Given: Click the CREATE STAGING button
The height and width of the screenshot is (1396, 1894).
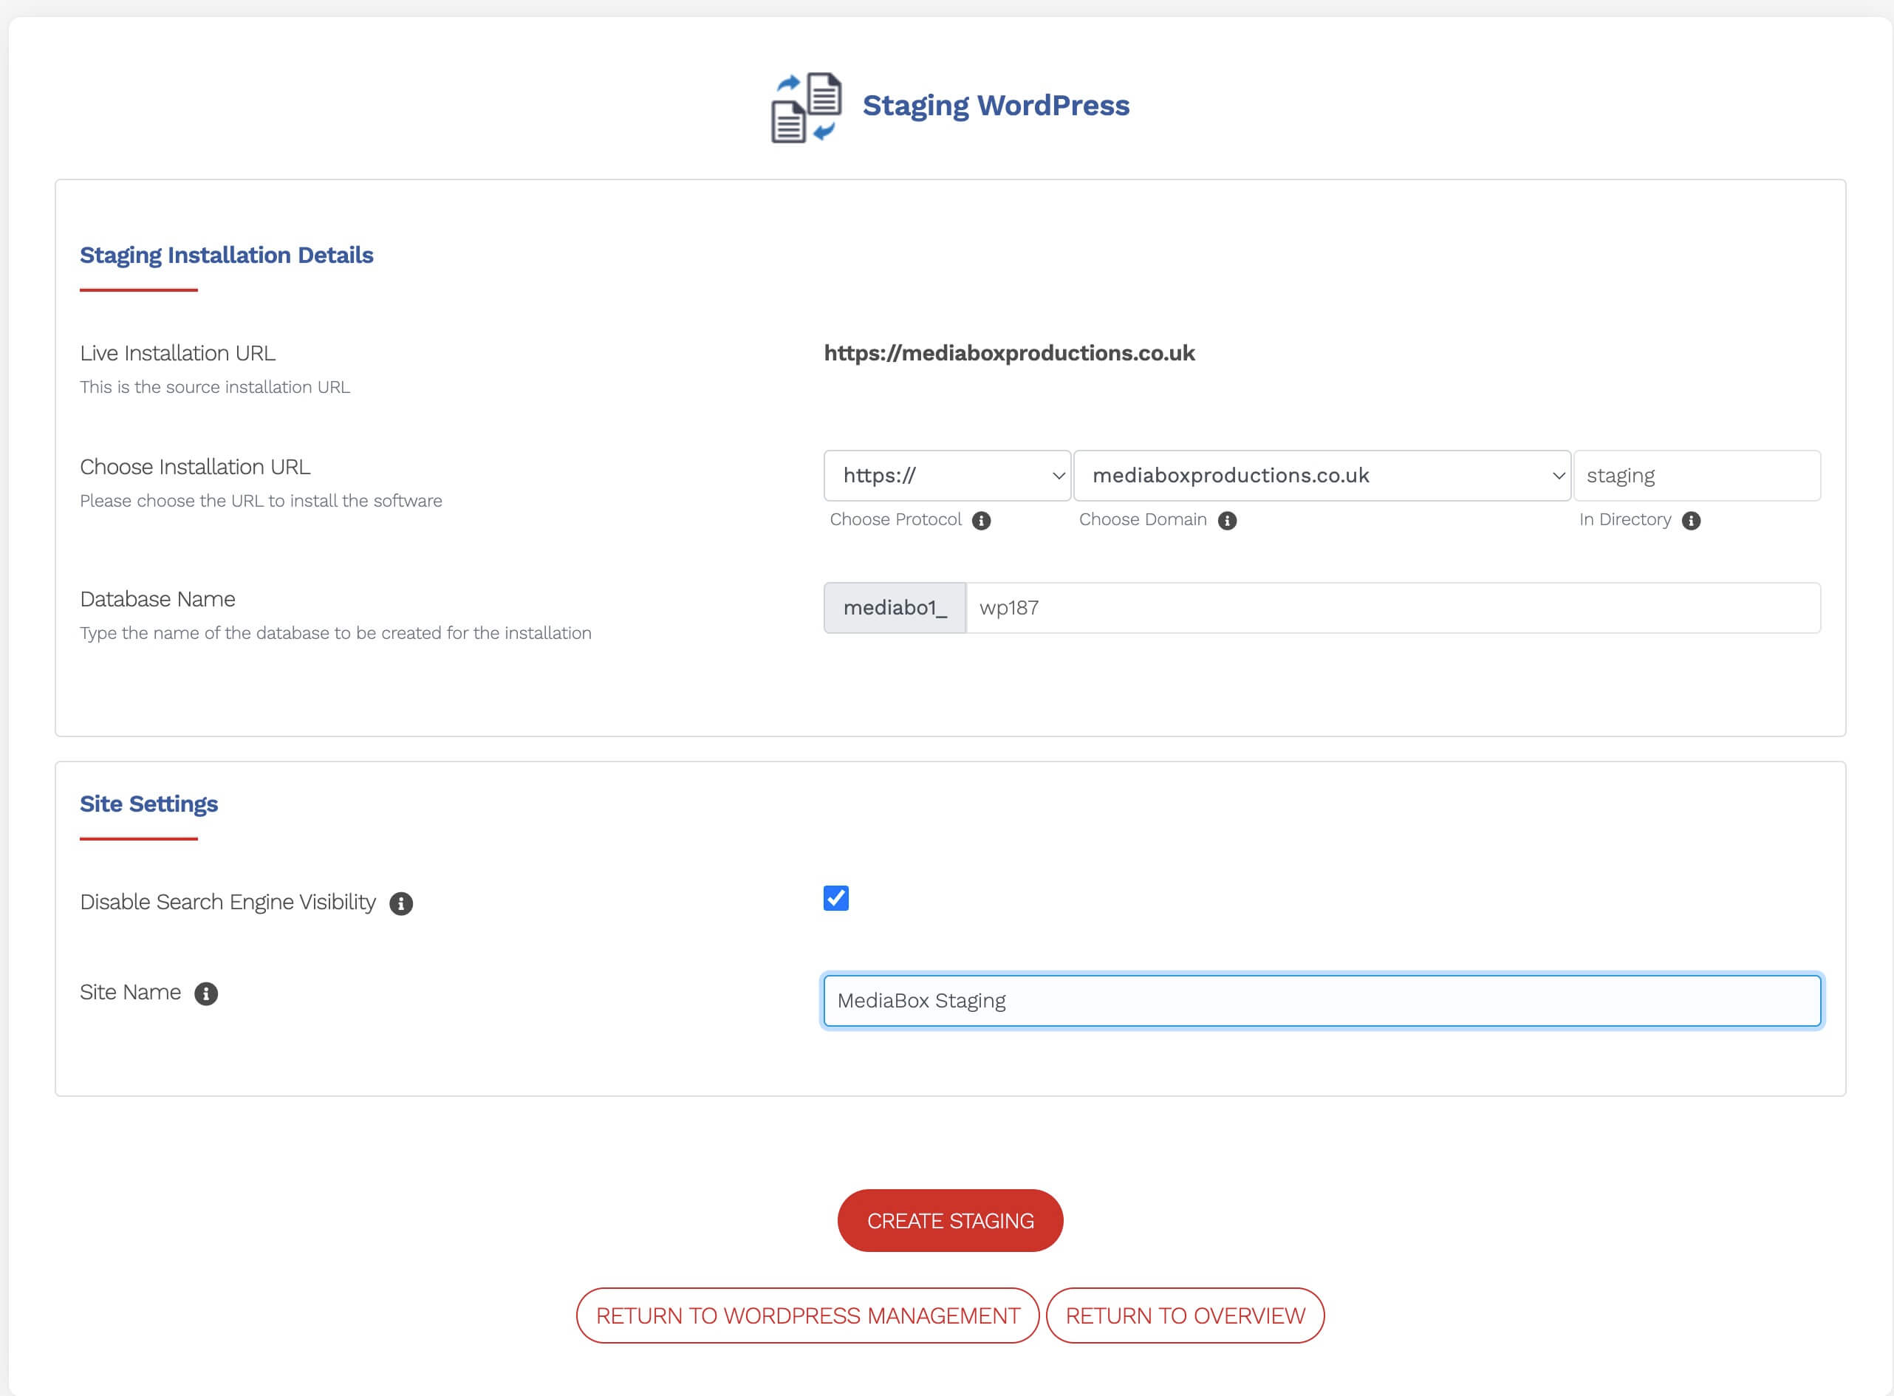Looking at the screenshot, I should point(949,1220).
